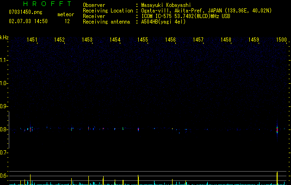
Task: Click the 1457 time axis marker
Action: [198, 40]
